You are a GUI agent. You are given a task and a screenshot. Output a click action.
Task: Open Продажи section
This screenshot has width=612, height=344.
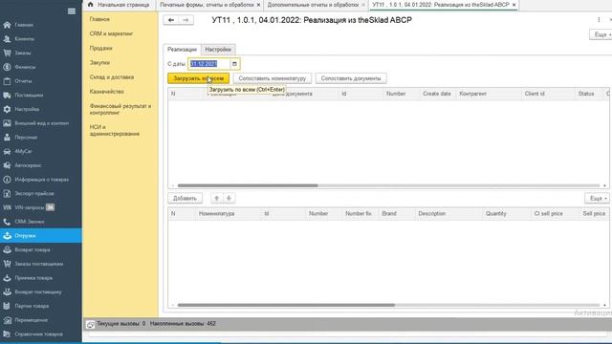pyautogui.click(x=100, y=48)
